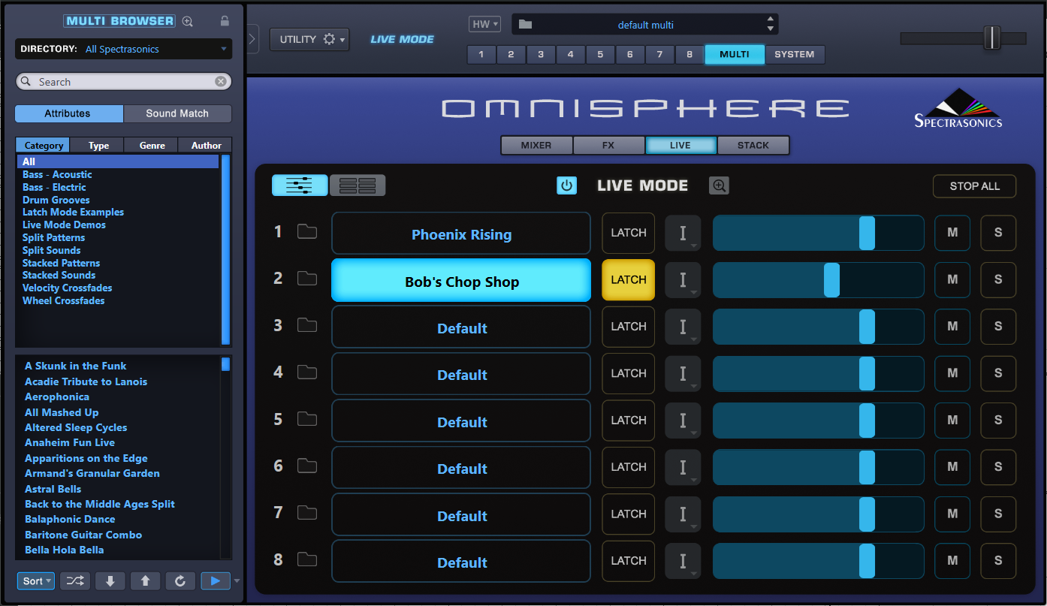The image size is (1047, 606).
Task: Toggle the Live Mode power button
Action: 566,185
